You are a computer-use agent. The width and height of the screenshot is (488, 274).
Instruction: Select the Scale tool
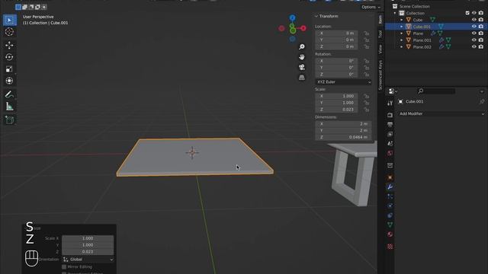pyautogui.click(x=9, y=69)
